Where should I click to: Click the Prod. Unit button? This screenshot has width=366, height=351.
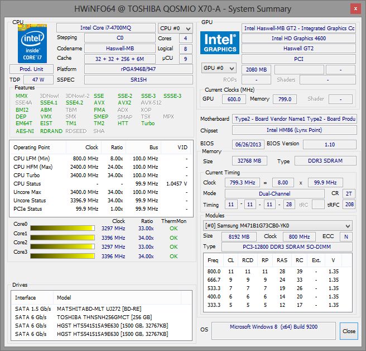coord(31,69)
